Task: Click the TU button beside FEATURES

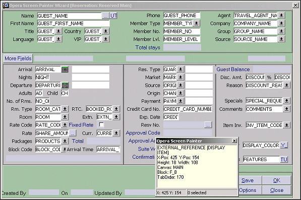Action: (x=284, y=159)
